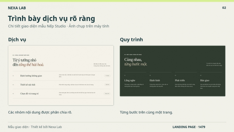Select the Lắng nghe step title
The image size is (234, 132).
130,80
